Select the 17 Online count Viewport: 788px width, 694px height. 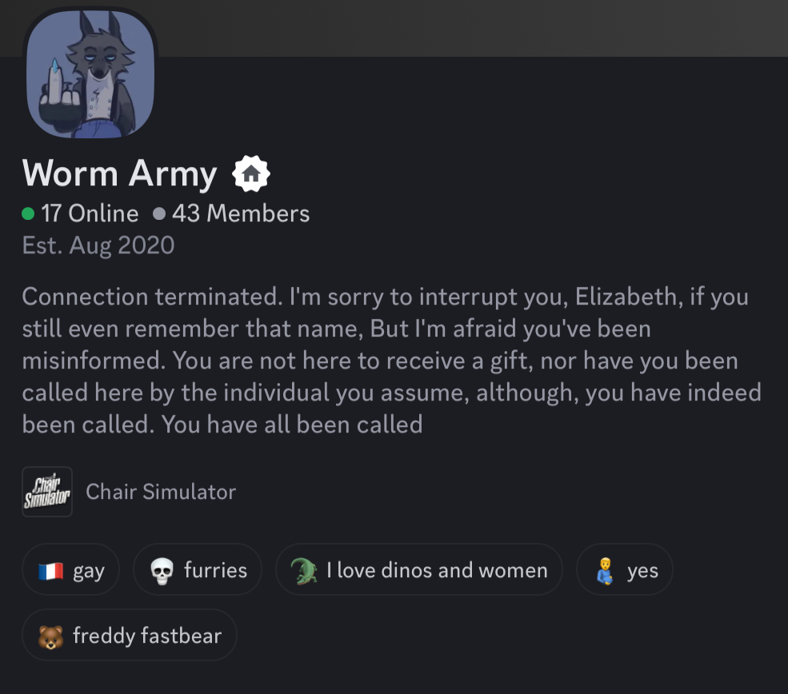[90, 213]
